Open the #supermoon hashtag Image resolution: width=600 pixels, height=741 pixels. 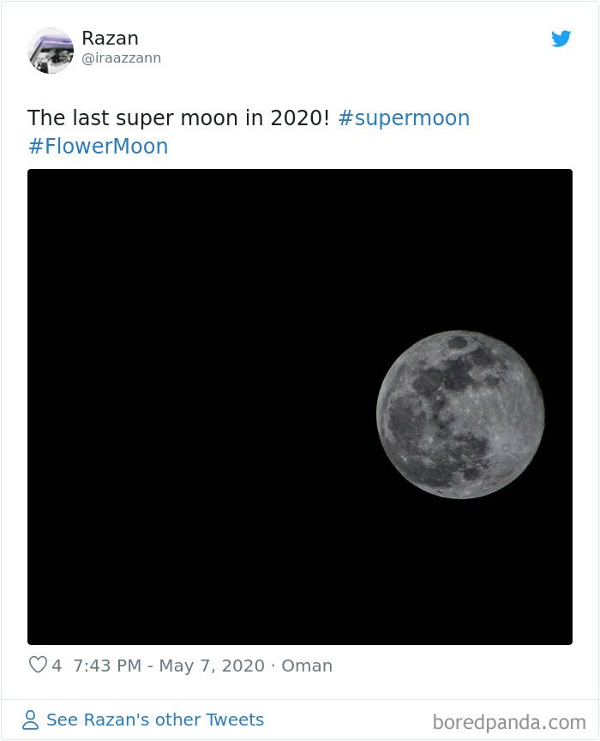pos(404,117)
